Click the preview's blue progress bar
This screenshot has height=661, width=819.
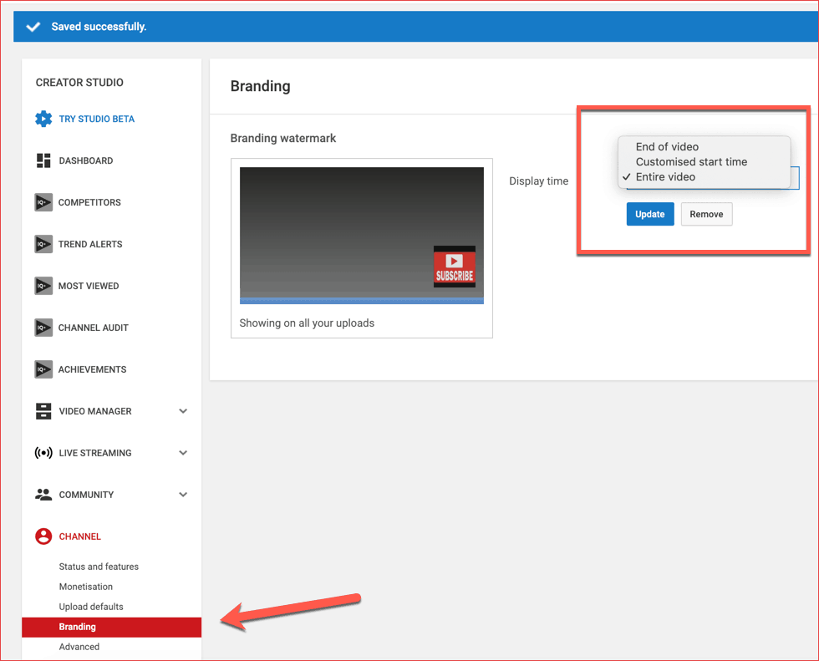click(361, 301)
